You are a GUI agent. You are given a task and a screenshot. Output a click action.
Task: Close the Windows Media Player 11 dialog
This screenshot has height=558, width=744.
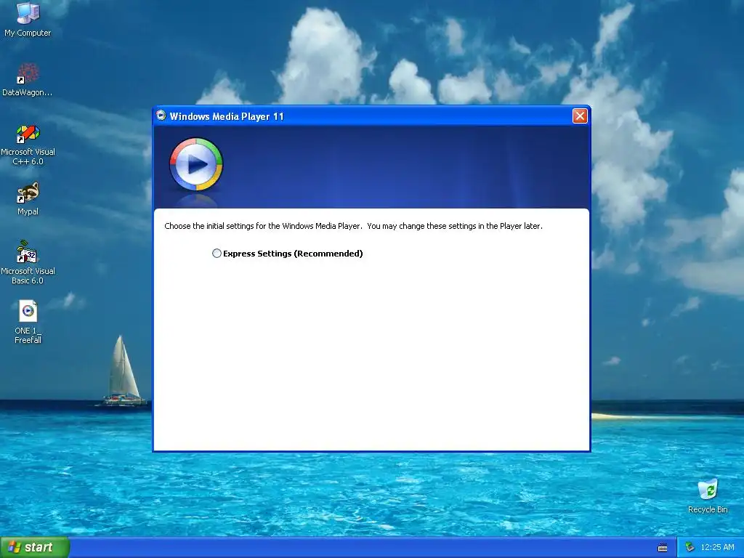tap(580, 116)
